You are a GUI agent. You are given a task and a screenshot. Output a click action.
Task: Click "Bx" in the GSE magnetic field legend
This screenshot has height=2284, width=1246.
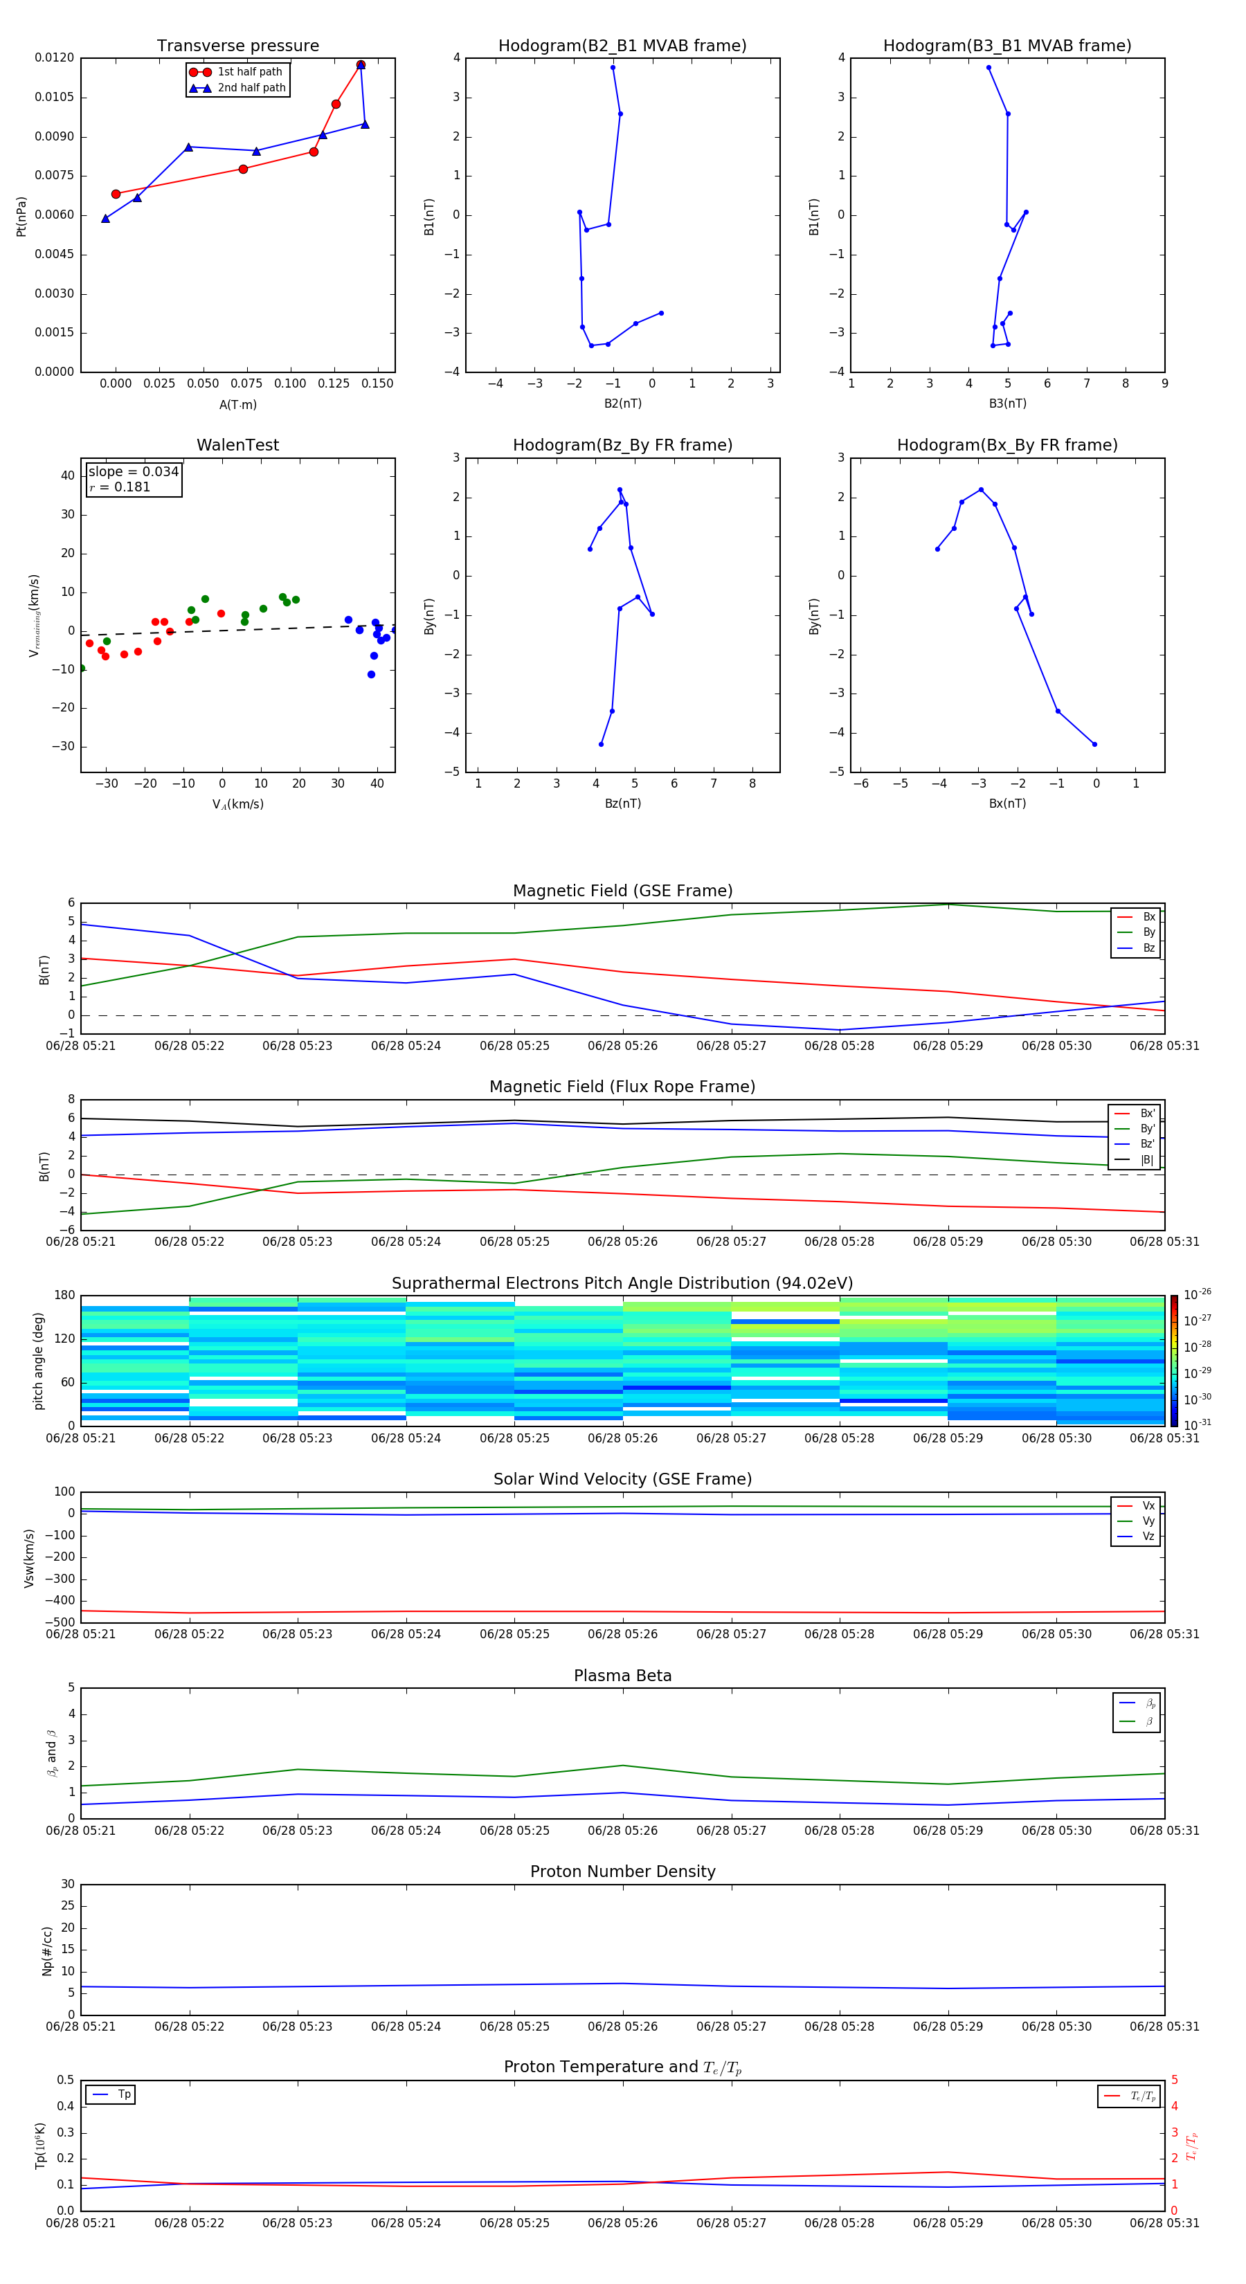(x=1148, y=918)
